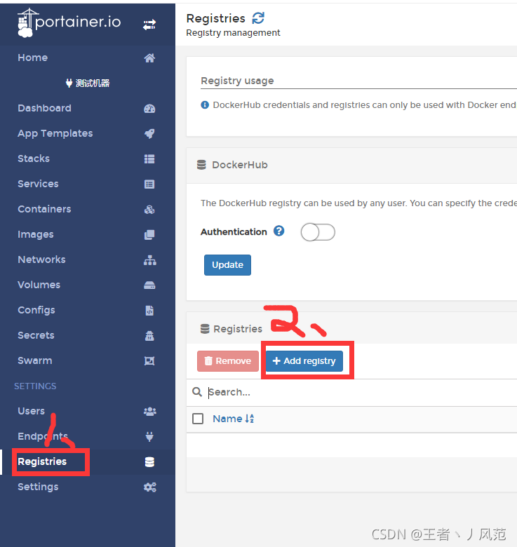The width and height of the screenshot is (517, 547).
Task: Open the Dashboard menu item
Action: [44, 108]
